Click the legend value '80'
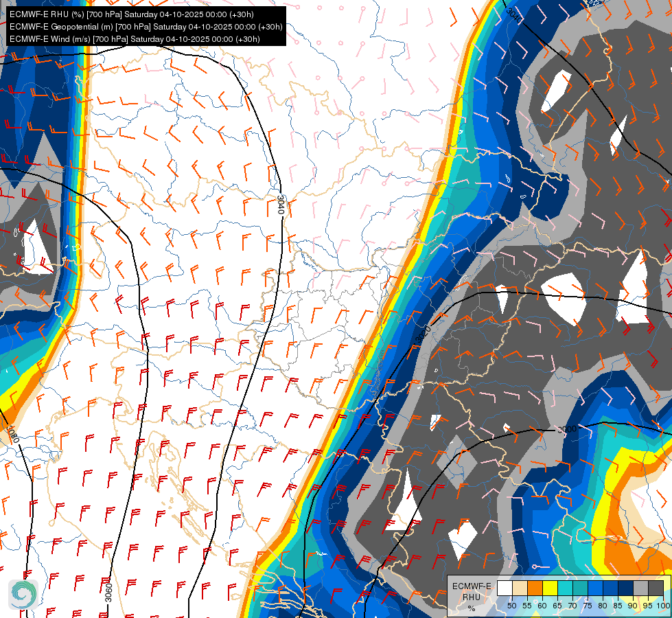Image resolution: width=672 pixels, height=618 pixels. pyautogui.click(x=603, y=606)
